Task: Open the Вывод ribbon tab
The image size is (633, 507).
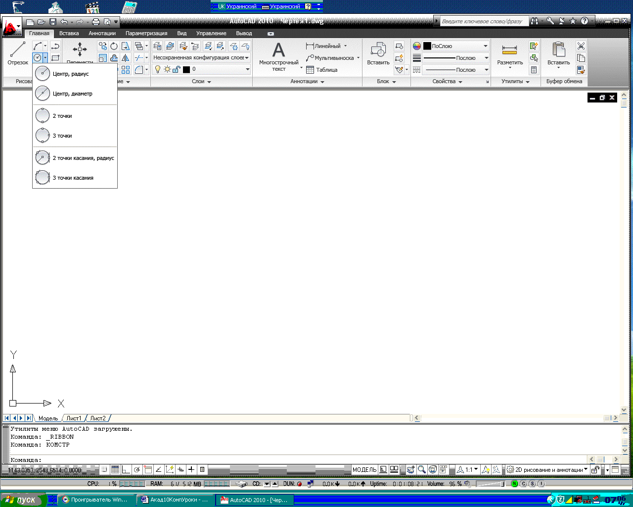Action: [244, 34]
